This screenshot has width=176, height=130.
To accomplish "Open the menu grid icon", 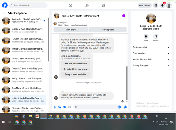I will click(156, 5).
